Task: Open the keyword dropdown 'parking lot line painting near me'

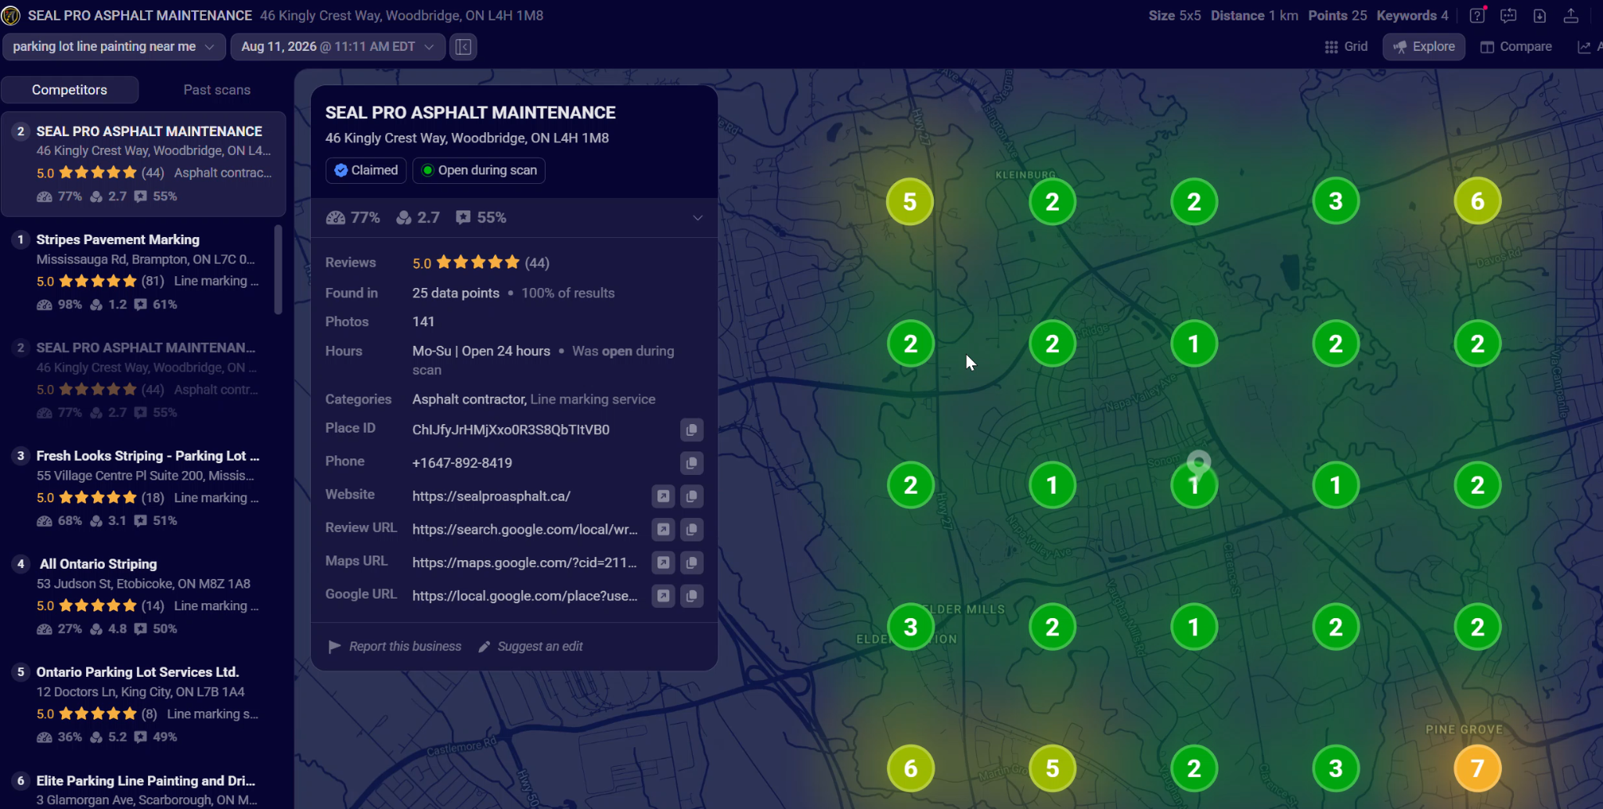Action: pos(114,47)
